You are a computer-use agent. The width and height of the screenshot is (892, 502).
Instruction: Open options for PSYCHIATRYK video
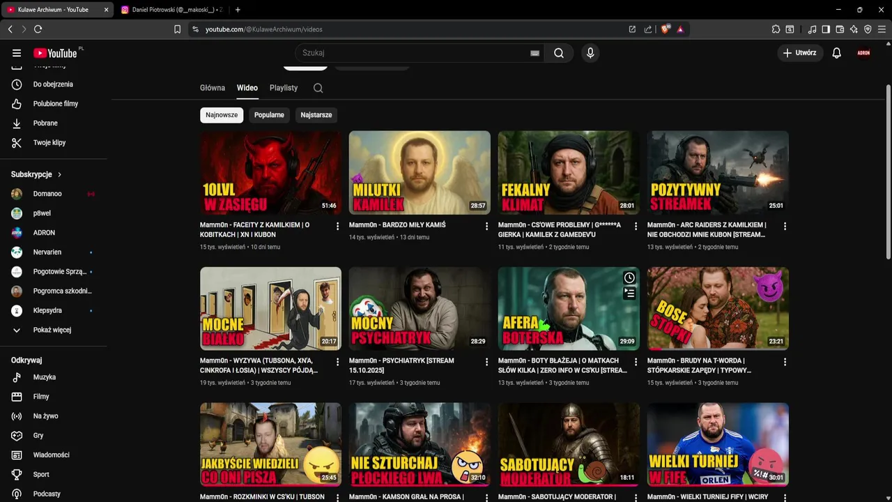pos(486,362)
